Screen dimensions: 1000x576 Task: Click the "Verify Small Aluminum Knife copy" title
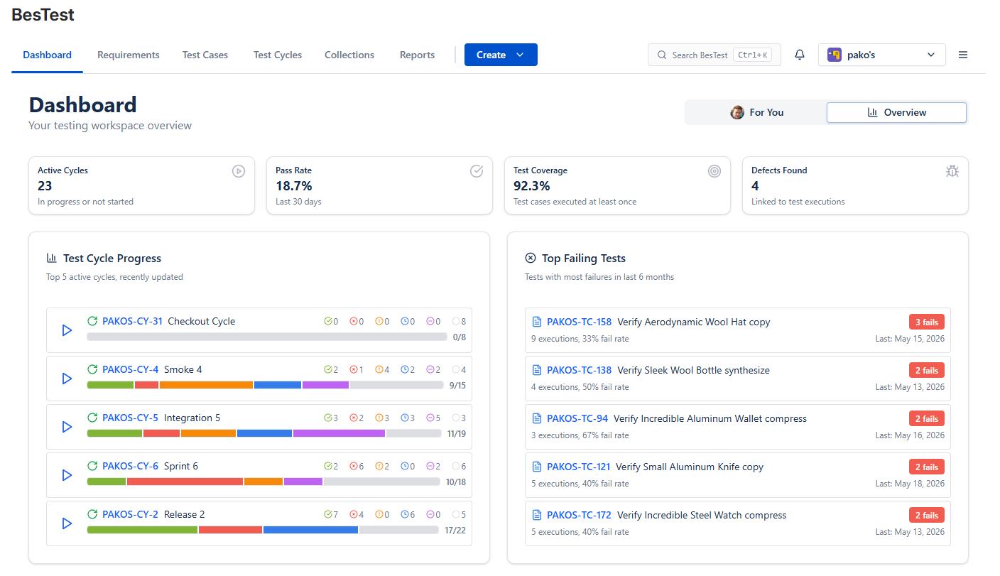690,467
